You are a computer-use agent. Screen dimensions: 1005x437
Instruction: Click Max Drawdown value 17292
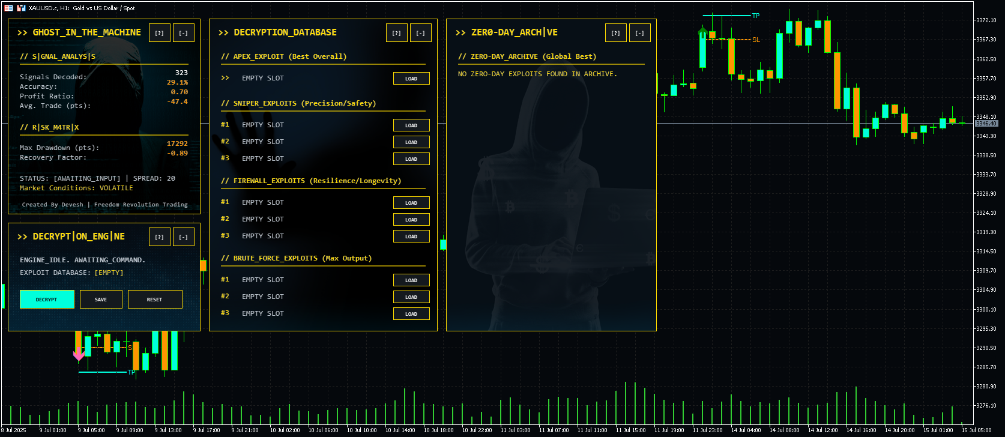point(177,143)
